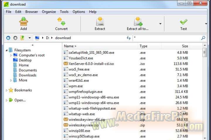Image resolution: width=211 pixels, height=140 pixels.
Task: Open the Extract all to dropdown arrow
Action: pyautogui.click(x=160, y=24)
